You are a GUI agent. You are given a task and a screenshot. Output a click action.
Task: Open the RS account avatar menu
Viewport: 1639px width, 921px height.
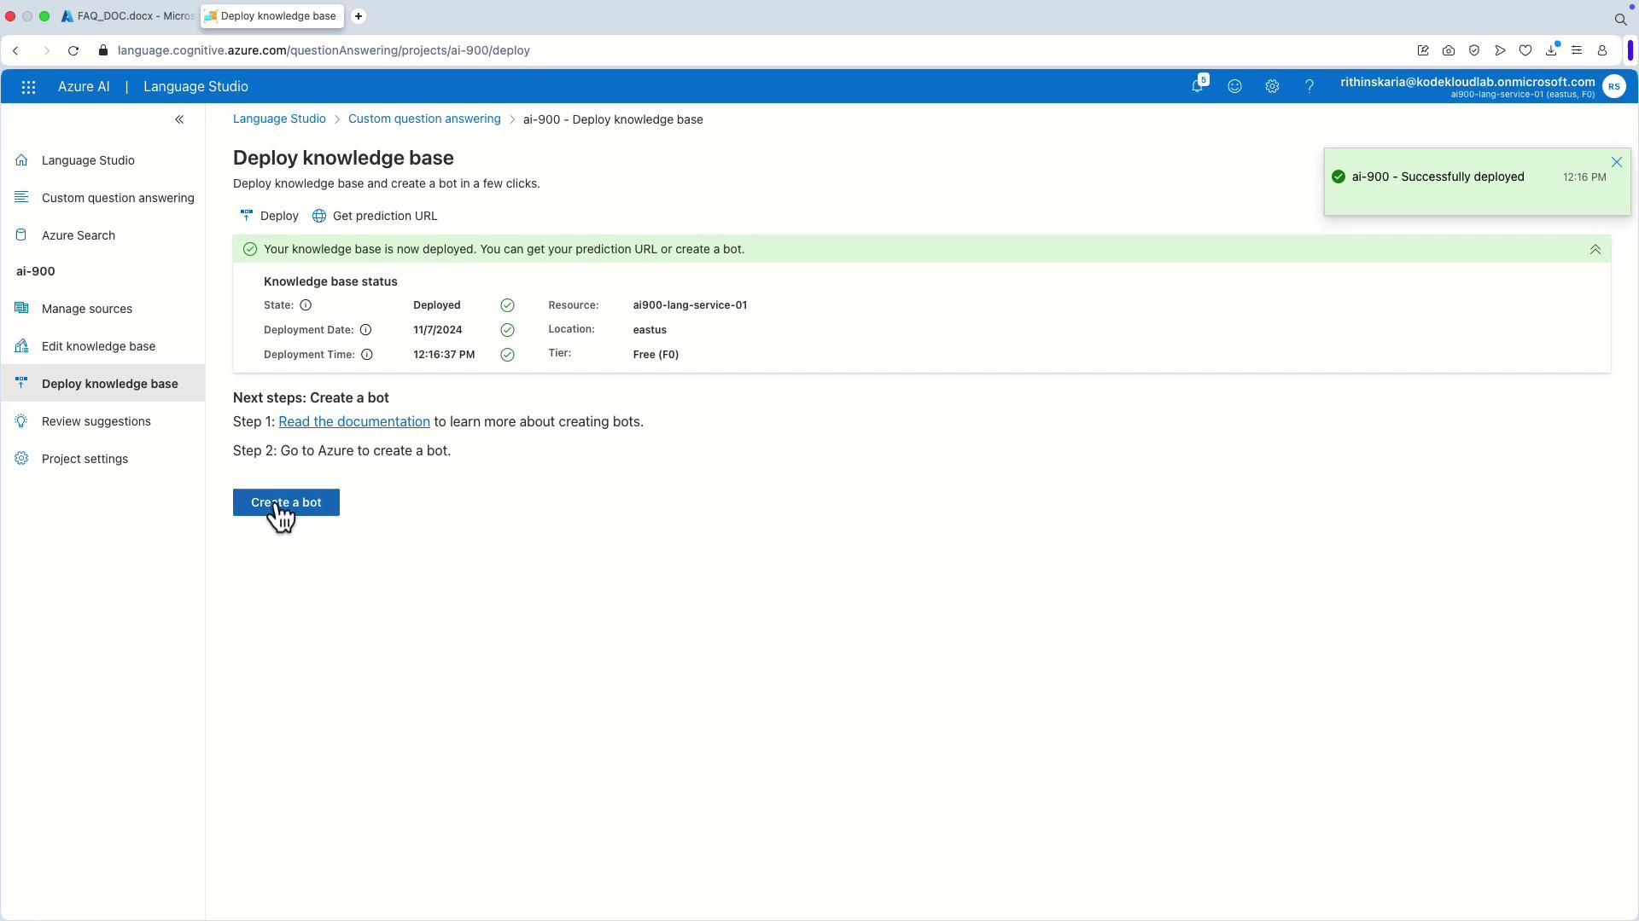point(1613,87)
